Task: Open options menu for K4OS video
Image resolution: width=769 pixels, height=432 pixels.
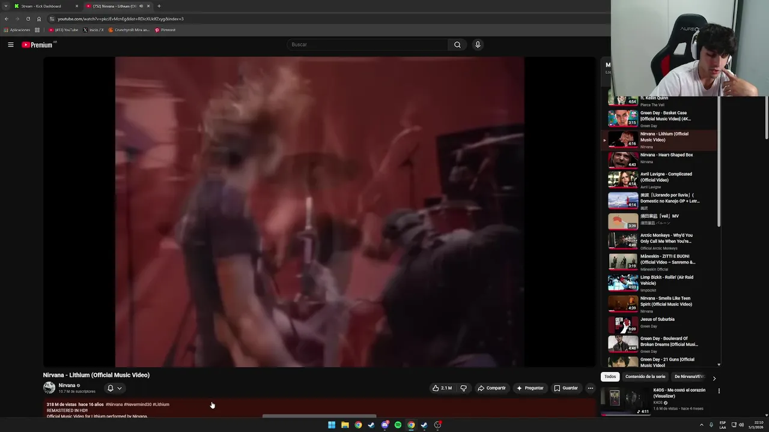Action: pyautogui.click(x=719, y=391)
